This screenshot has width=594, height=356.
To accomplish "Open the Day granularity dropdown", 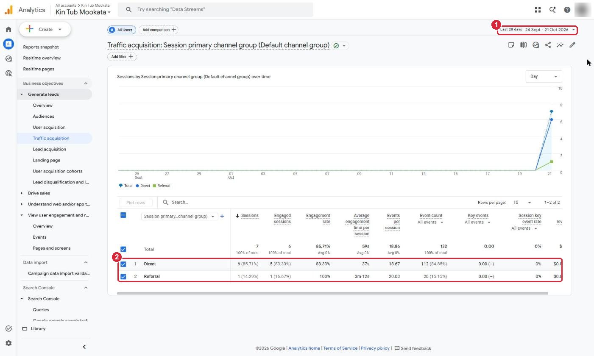I will click(x=544, y=76).
